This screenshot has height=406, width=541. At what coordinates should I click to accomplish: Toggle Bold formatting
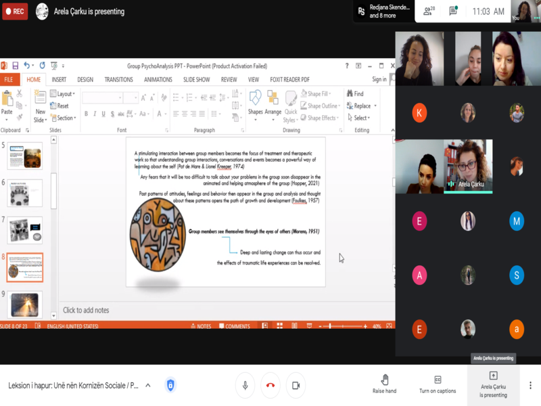pyautogui.click(x=87, y=114)
